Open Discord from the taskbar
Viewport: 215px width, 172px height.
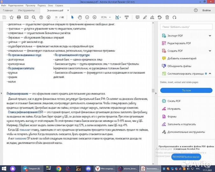point(88,168)
